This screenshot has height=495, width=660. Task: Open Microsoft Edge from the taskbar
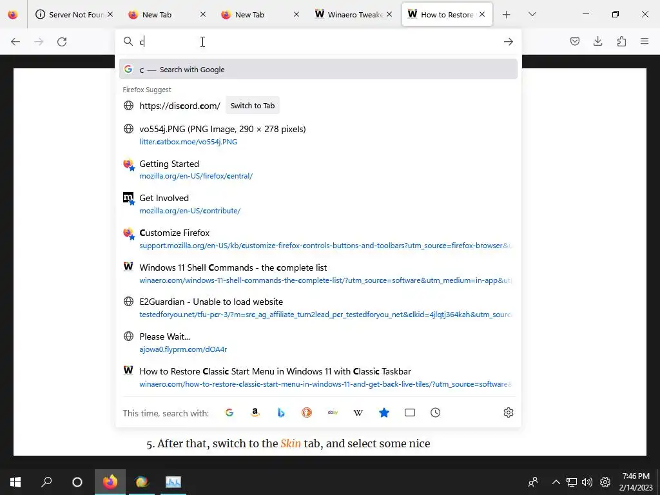pyautogui.click(x=142, y=482)
